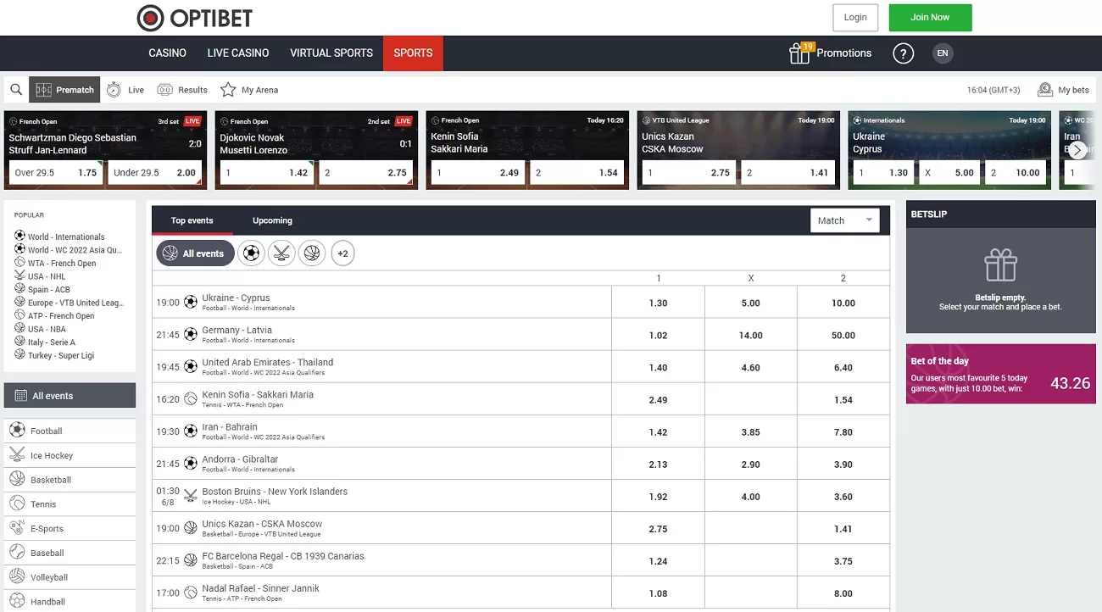Image resolution: width=1102 pixels, height=612 pixels.
Task: Select Tennis in sports sidebar
Action: tap(70, 504)
